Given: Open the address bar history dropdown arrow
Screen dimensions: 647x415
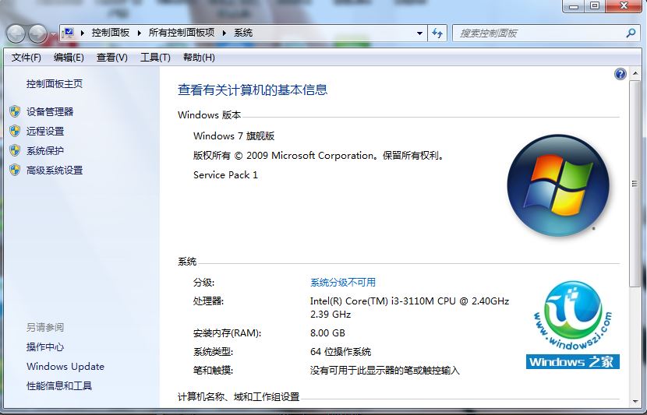Looking at the screenshot, I should [x=419, y=33].
